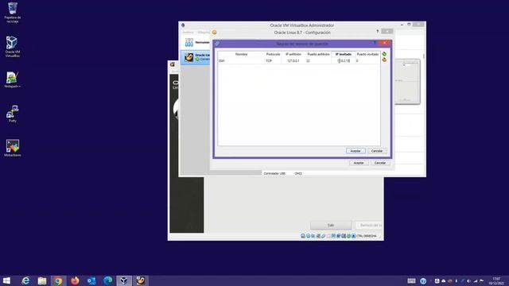This screenshot has width=509, height=286.
Task: Remove the selected port forwarding rule
Action: [x=384, y=60]
